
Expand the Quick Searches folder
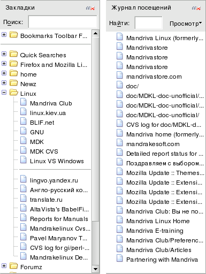click(4, 54)
